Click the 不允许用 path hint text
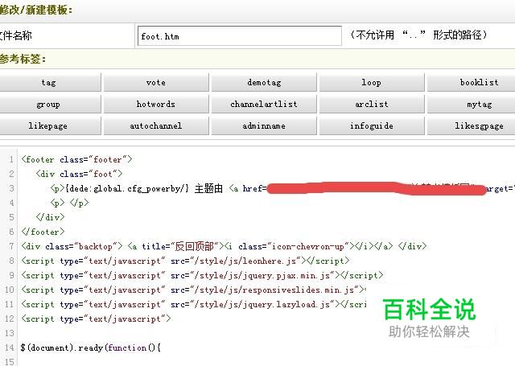515x366 pixels. pyautogui.click(x=418, y=35)
